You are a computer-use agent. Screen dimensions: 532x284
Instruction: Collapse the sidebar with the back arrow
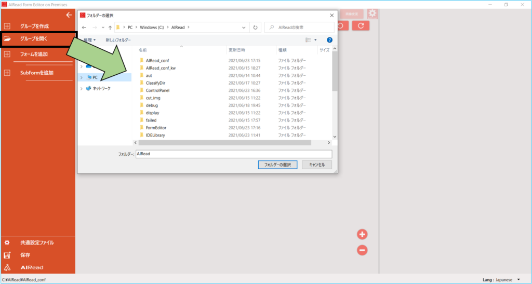click(69, 15)
